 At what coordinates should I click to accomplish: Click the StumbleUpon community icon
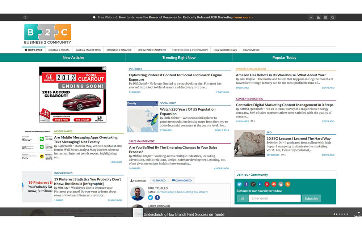point(274,184)
